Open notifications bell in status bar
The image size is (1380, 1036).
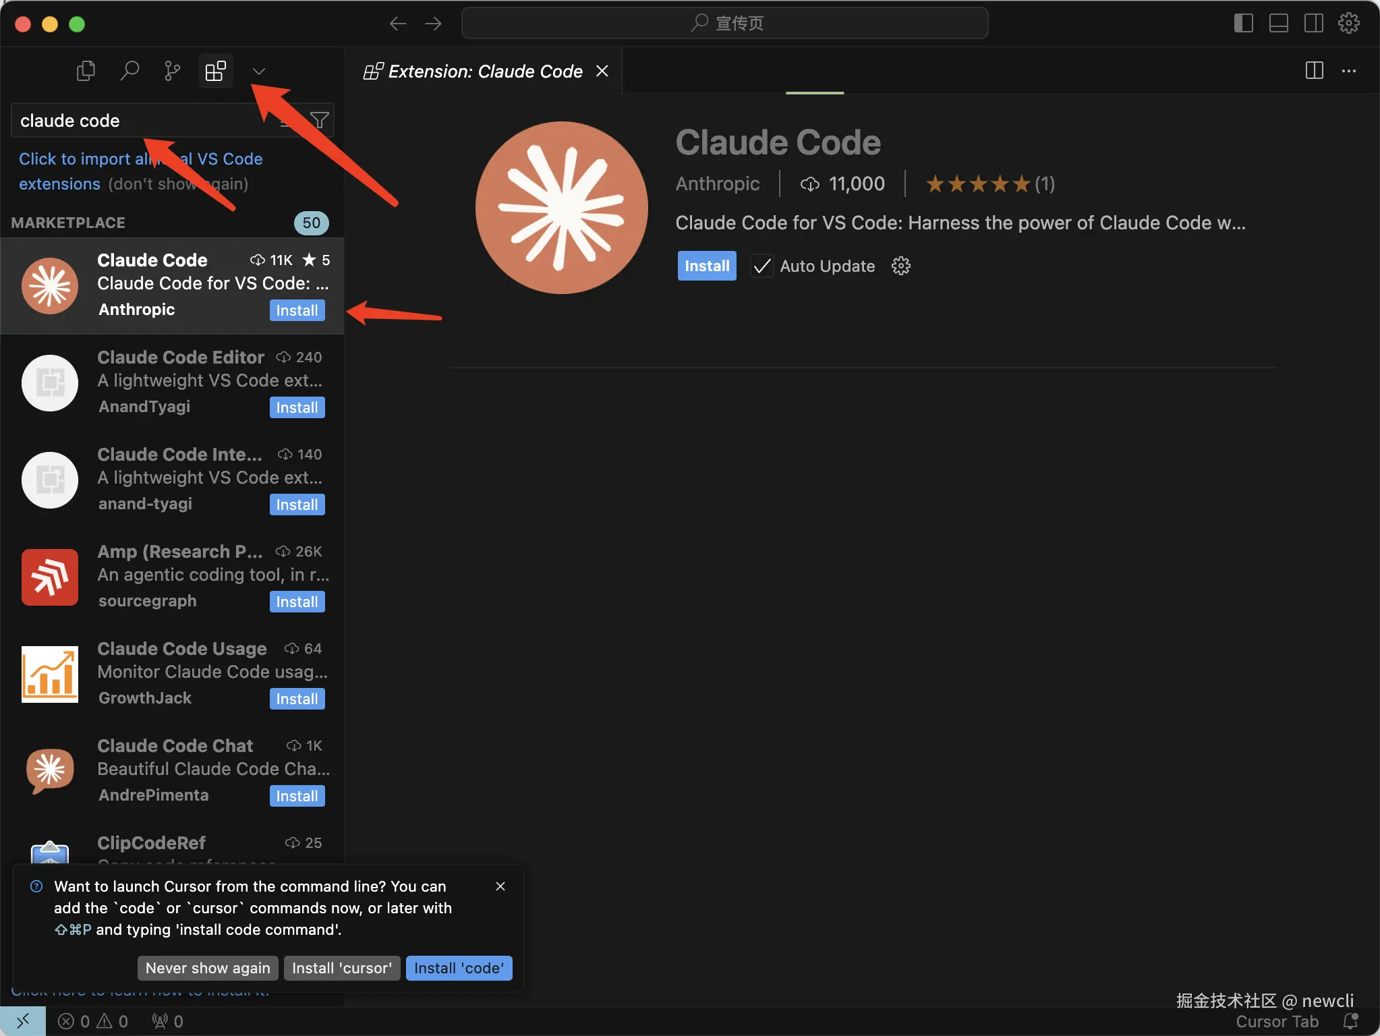tap(1350, 1021)
